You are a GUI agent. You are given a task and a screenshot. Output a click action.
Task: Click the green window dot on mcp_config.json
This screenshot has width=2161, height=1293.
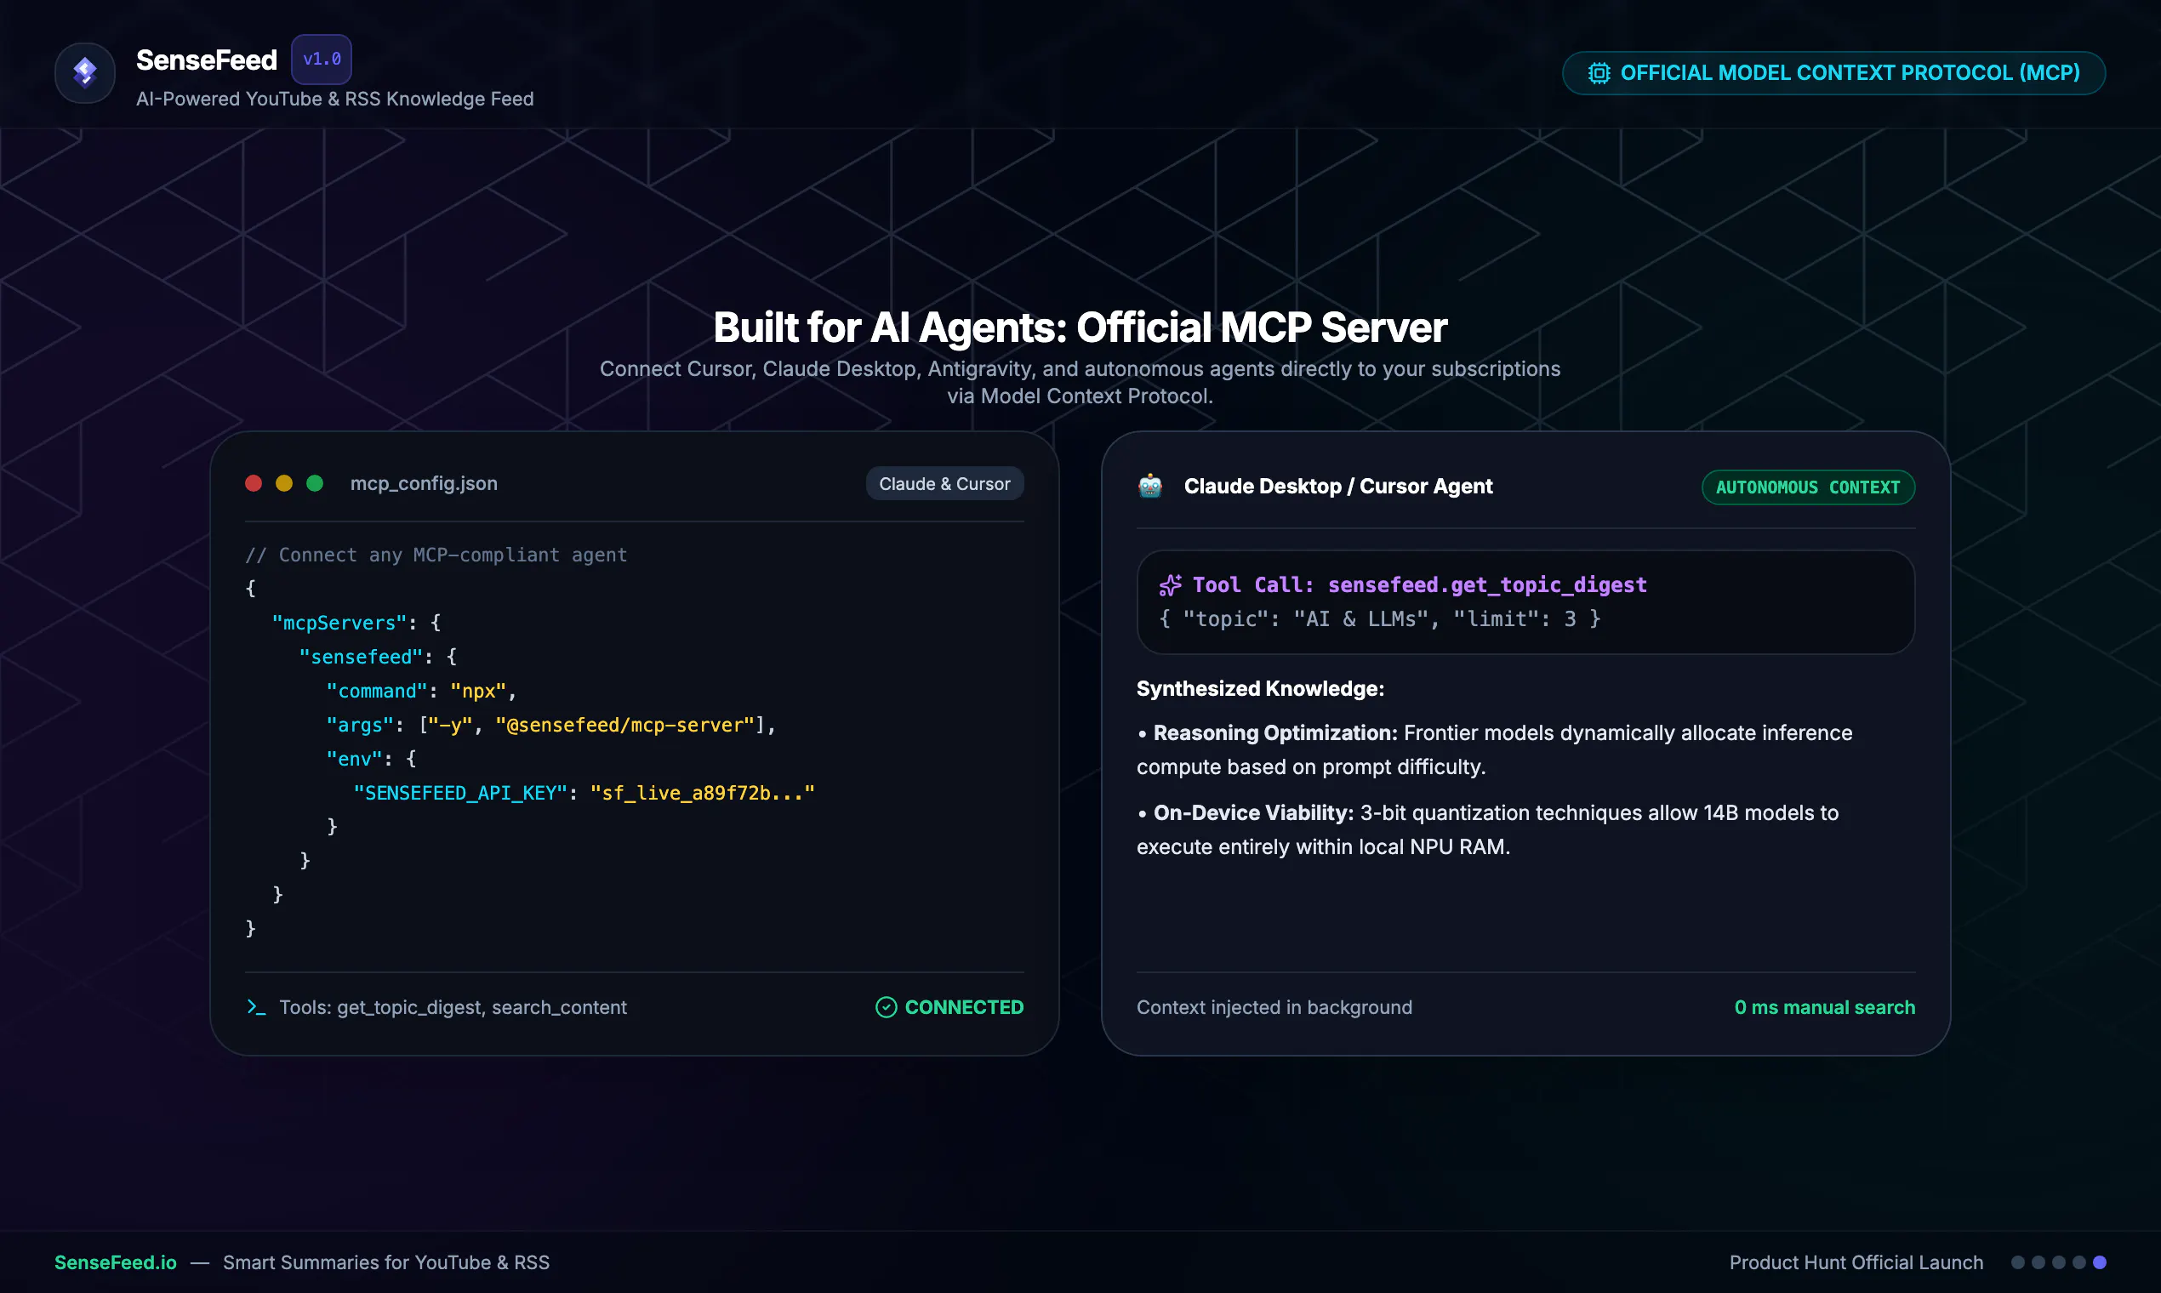tap(315, 483)
